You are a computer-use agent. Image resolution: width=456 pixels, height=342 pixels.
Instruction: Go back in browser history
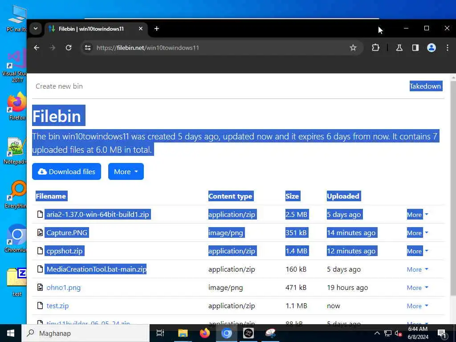coord(37,48)
